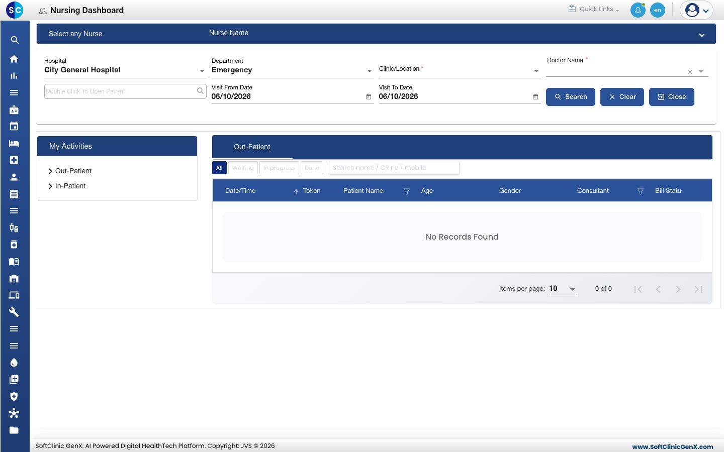This screenshot has width=724, height=452.
Task: Change the Items per page dropdown
Action: point(563,289)
